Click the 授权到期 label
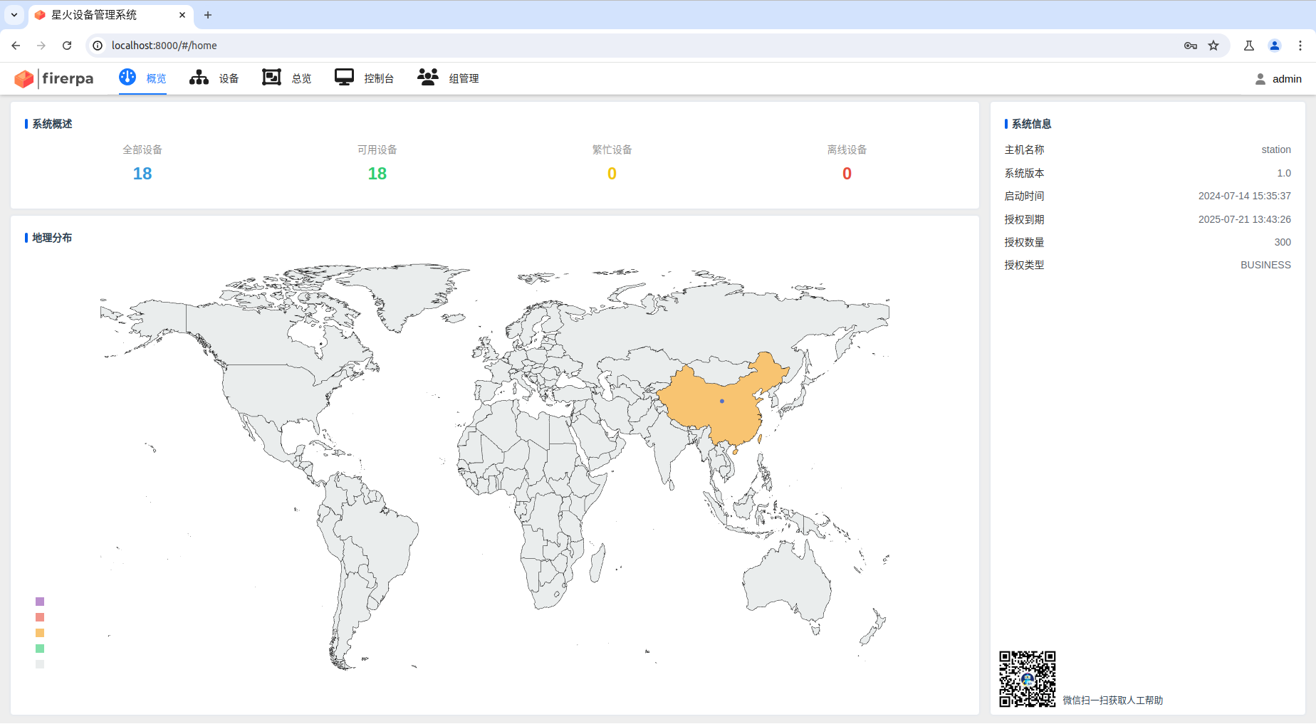1316x724 pixels. click(1024, 219)
